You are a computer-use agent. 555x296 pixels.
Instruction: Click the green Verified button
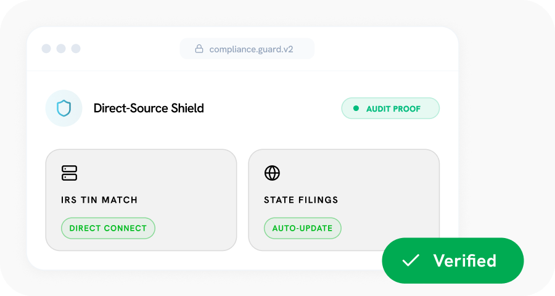(x=453, y=261)
